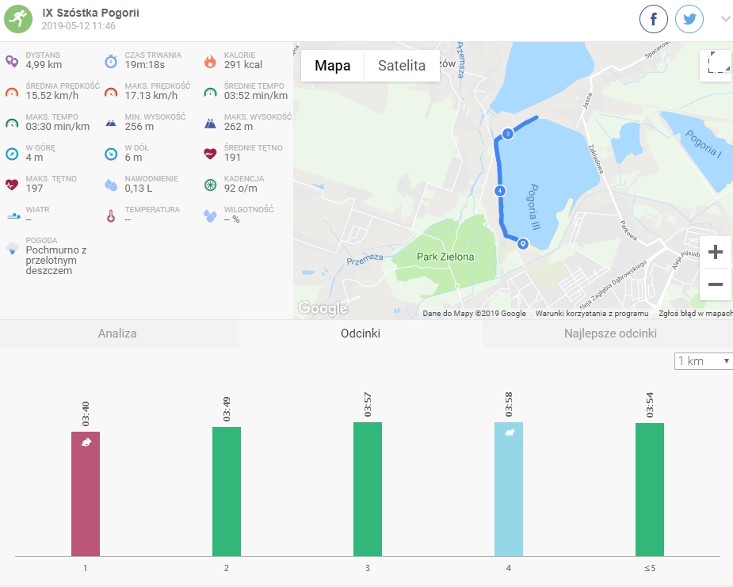Click the calories flame icon
733x587 pixels.
coord(209,60)
